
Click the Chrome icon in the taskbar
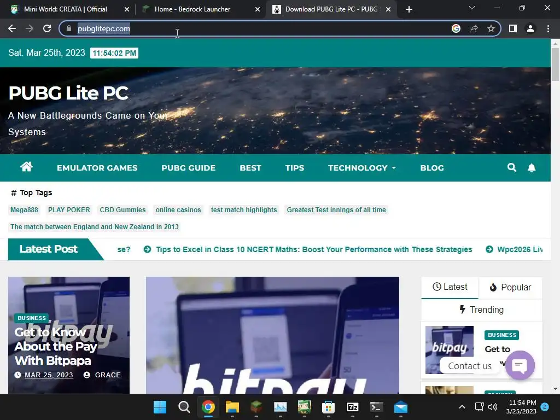pos(208,407)
